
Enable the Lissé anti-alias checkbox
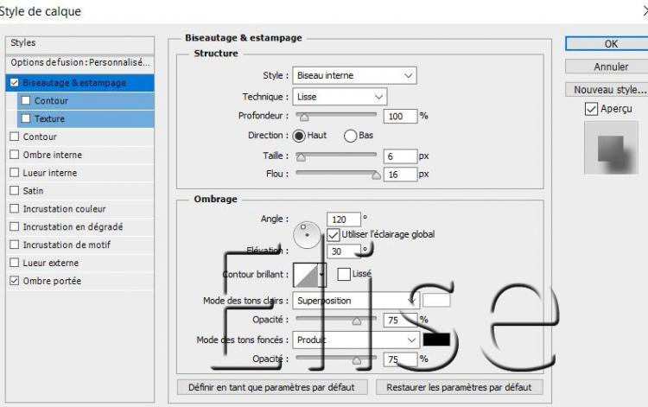coord(344,274)
